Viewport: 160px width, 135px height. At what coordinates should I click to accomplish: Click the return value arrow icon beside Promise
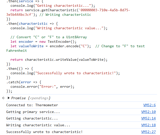pyautogui.click(x=3, y=98)
